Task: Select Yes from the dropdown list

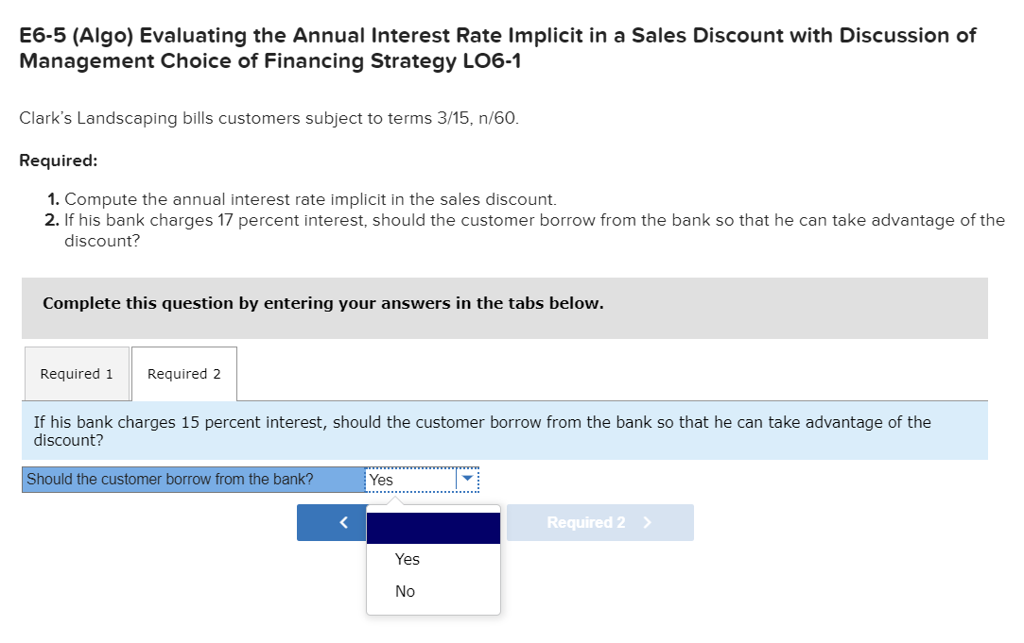Action: coord(407,558)
